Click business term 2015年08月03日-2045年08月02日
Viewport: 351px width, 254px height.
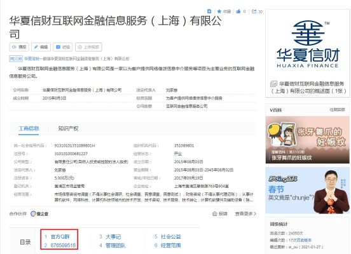pos(203,170)
